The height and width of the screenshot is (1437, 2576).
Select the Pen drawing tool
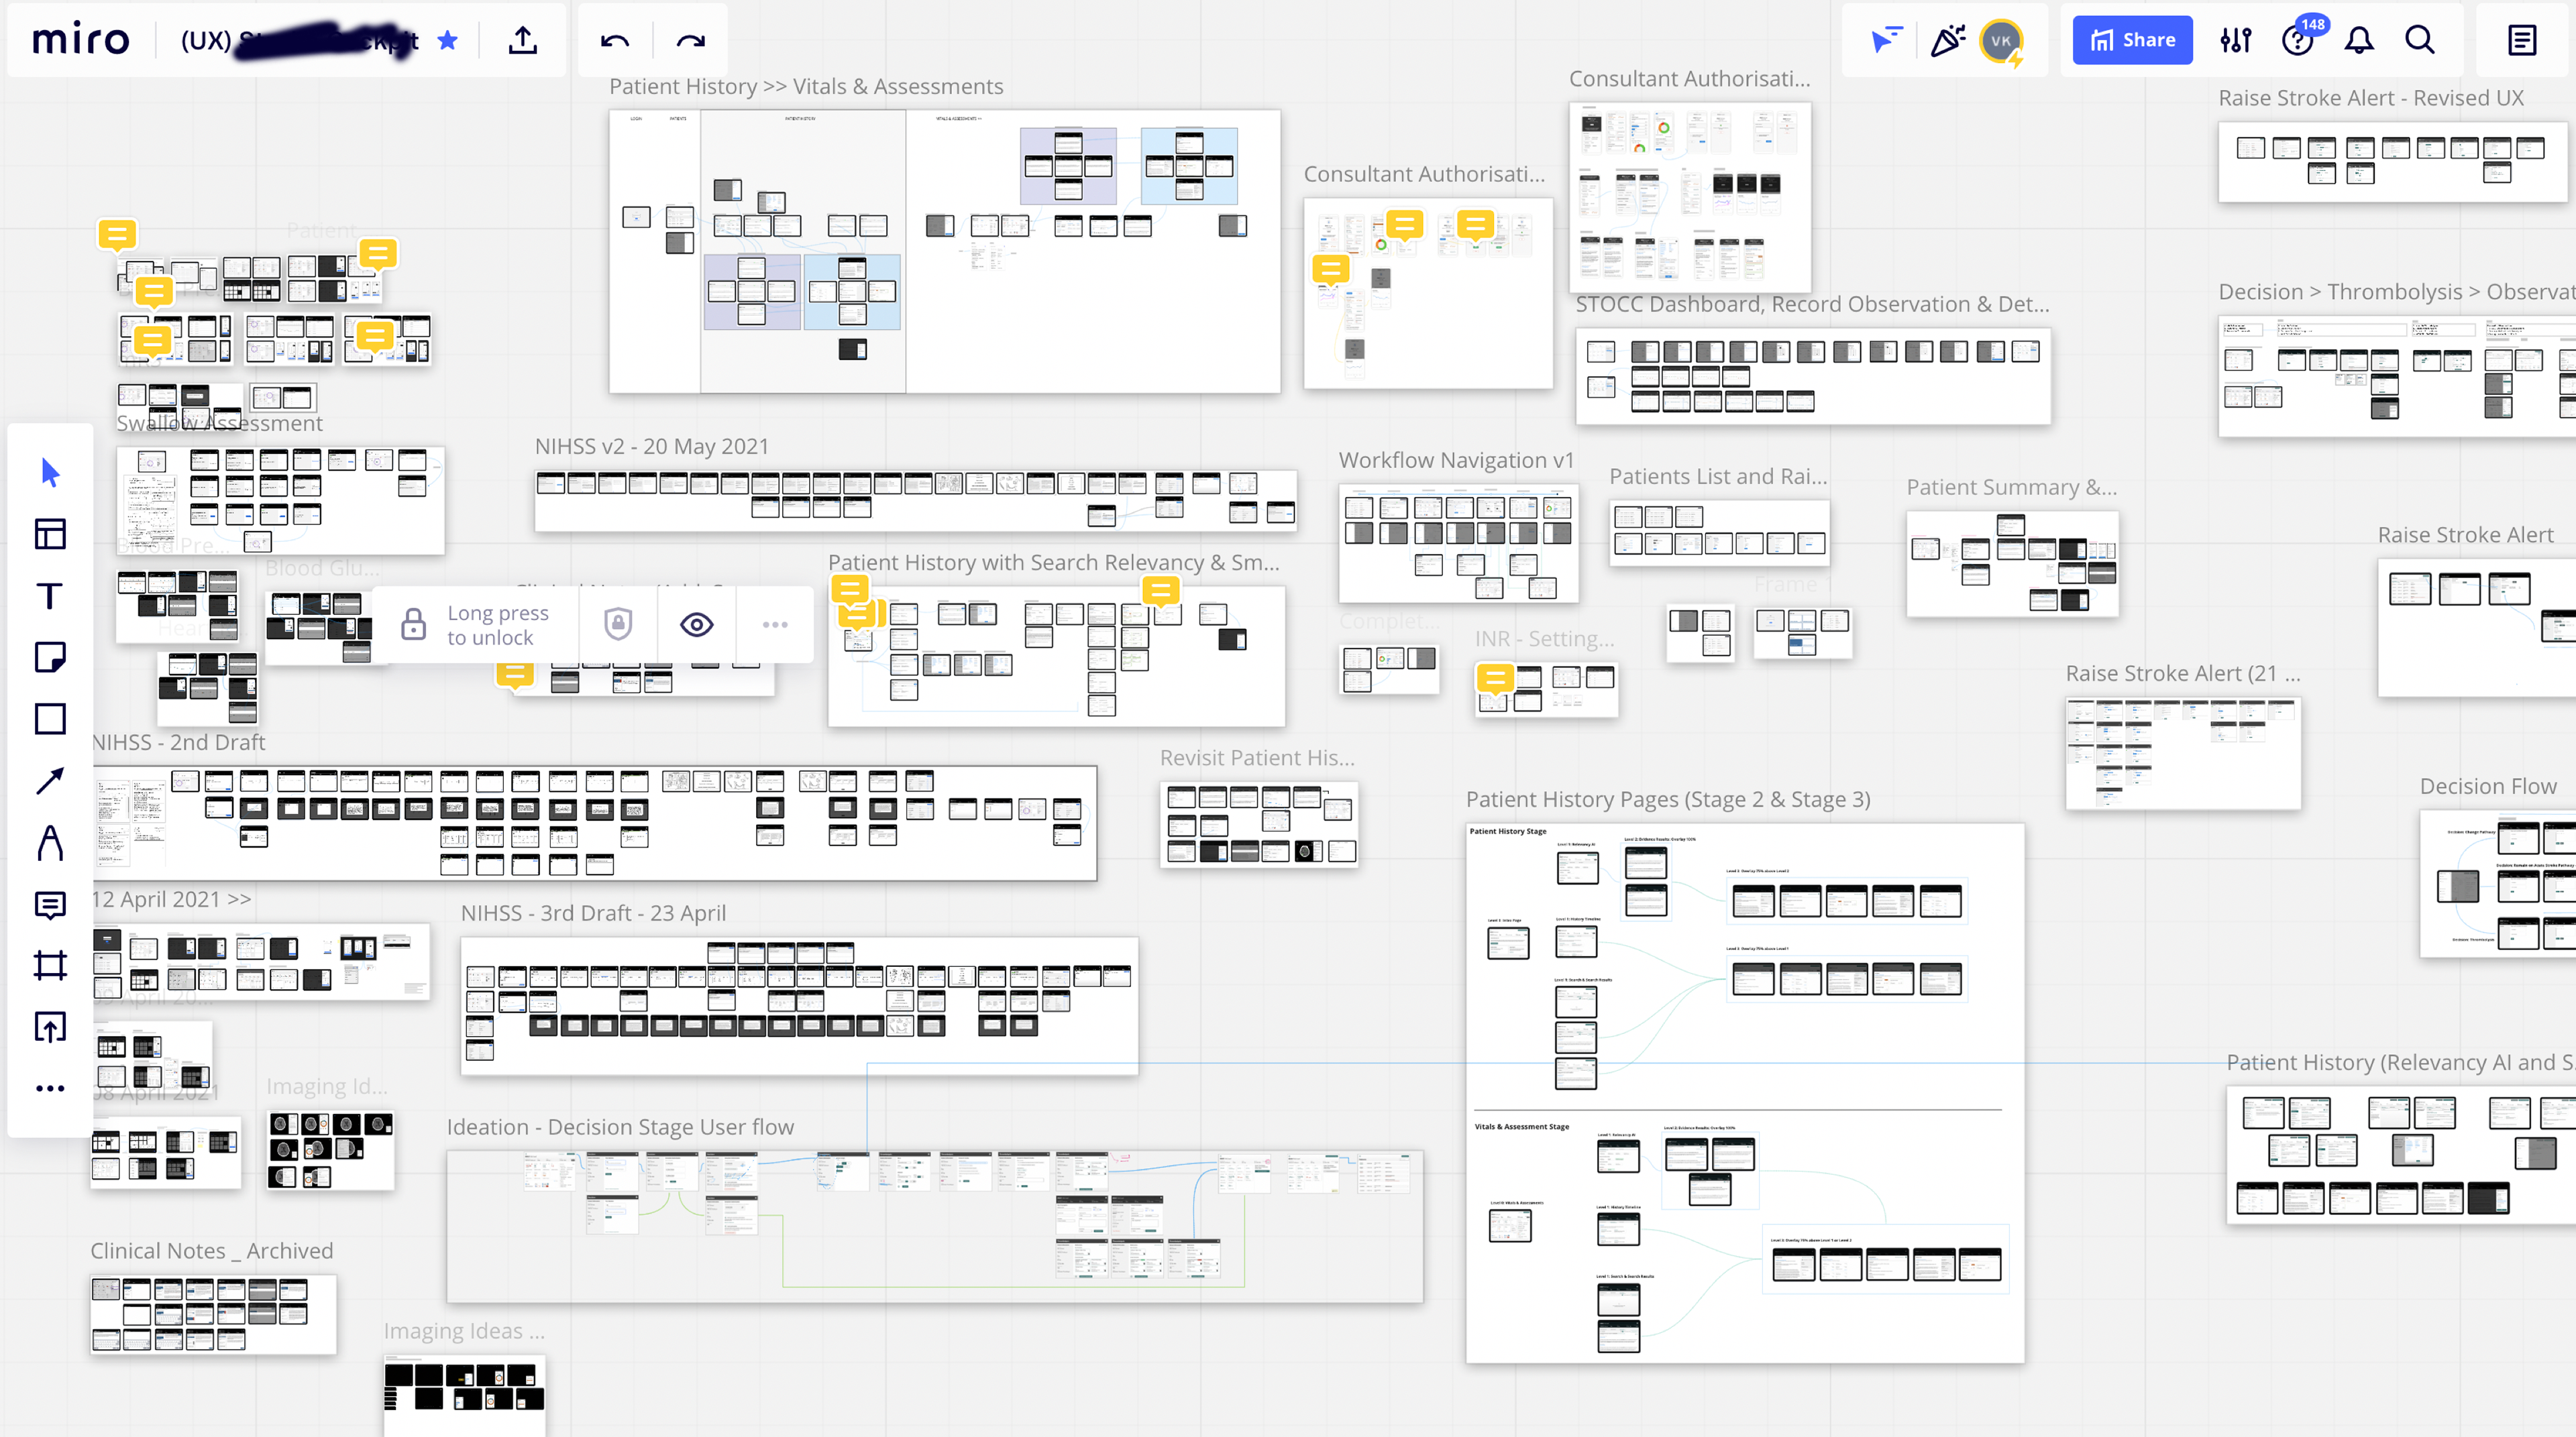point(50,842)
